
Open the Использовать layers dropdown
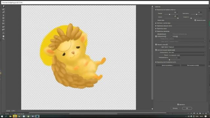[187, 52]
